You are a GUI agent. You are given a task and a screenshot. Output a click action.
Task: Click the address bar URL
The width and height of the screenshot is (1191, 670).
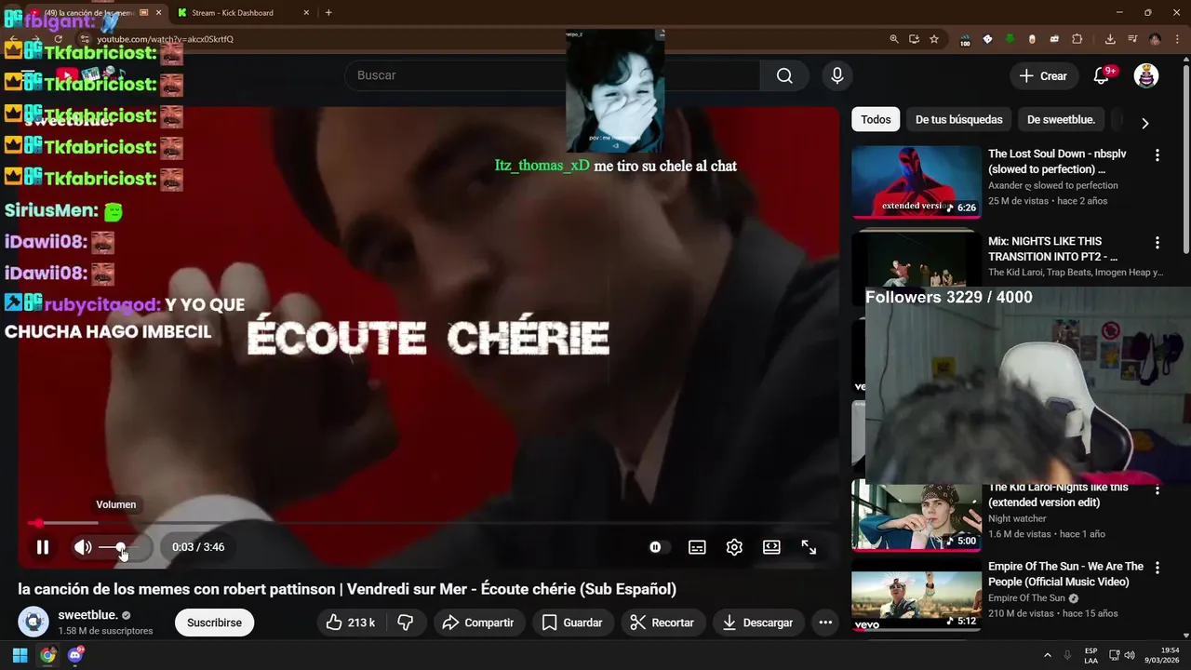click(x=166, y=39)
